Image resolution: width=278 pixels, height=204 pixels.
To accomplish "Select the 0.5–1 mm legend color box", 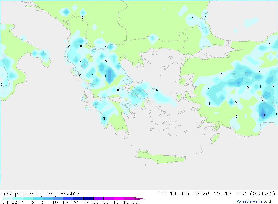I will [18, 198].
